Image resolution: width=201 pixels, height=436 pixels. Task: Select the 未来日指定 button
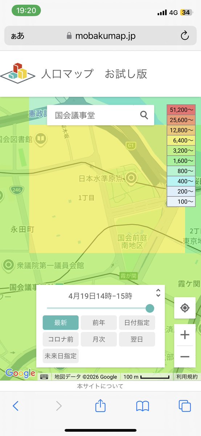pyautogui.click(x=61, y=356)
